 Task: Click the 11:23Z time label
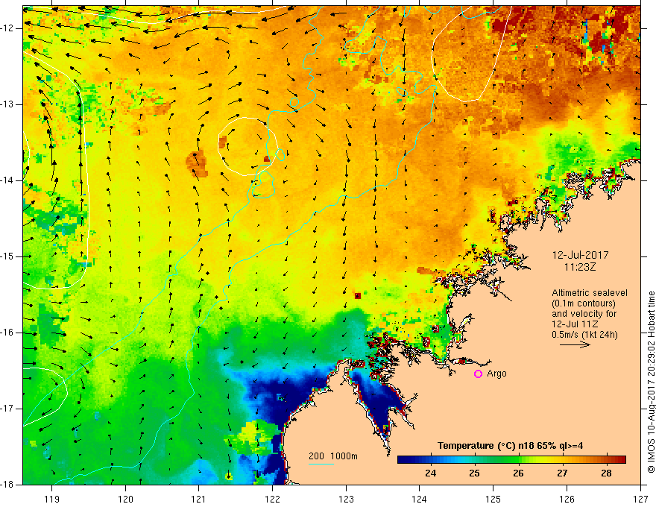580,267
